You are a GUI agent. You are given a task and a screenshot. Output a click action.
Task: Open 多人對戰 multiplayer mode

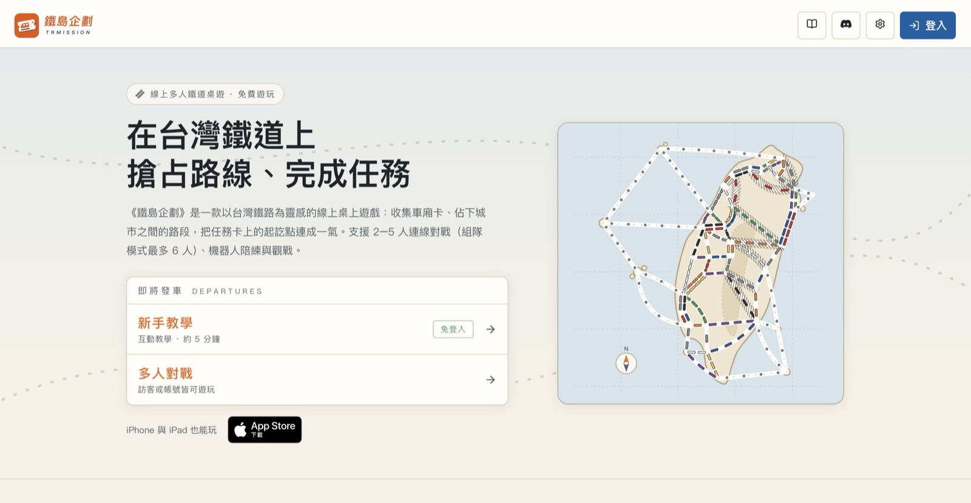point(317,380)
